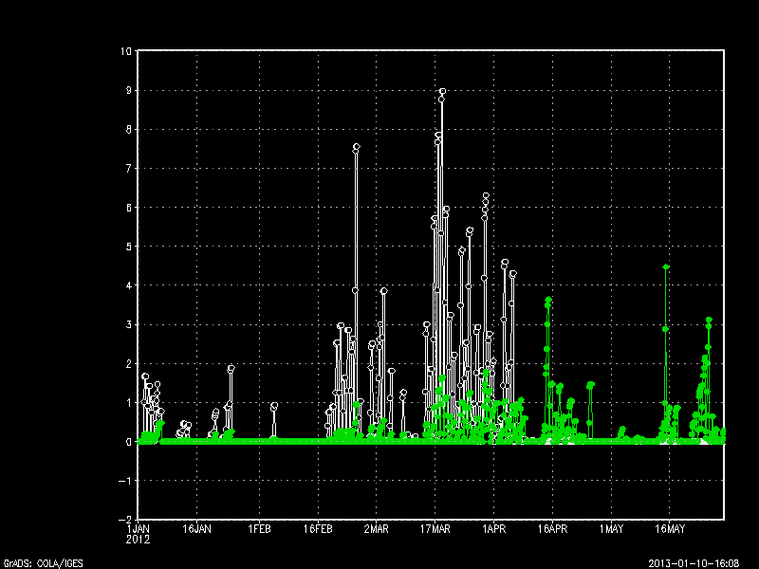This screenshot has height=569, width=759.
Task: Click the 16FEB x-axis label
Action: (318, 529)
